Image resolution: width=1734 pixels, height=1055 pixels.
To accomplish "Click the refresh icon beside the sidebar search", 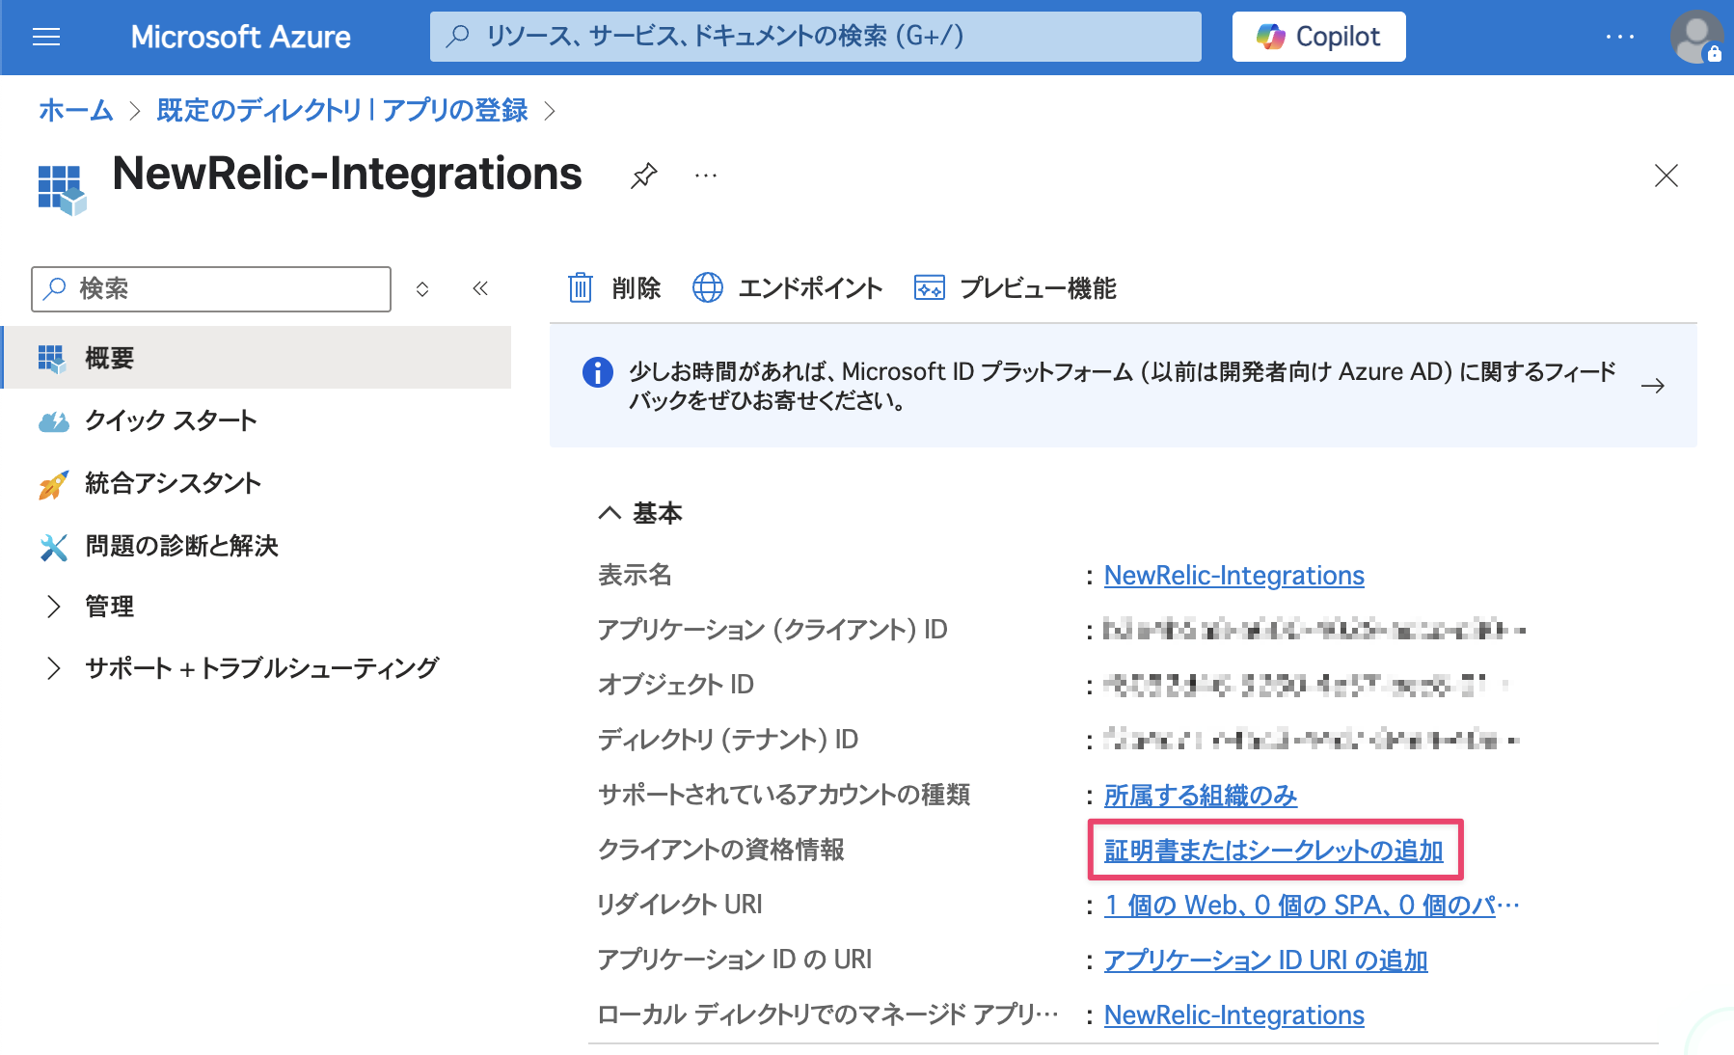I will [422, 288].
